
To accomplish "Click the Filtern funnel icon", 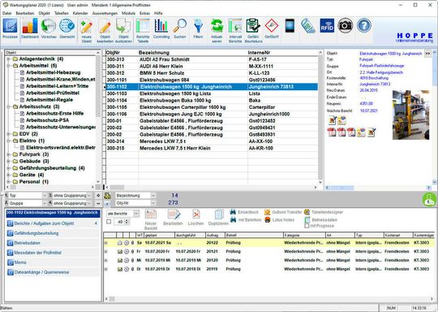I will point(198,28).
